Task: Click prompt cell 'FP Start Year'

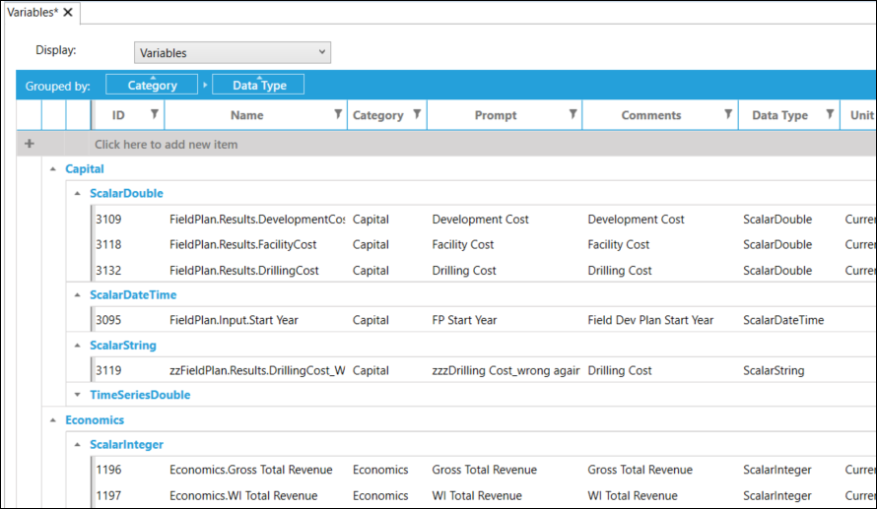Action: pyautogui.click(x=464, y=320)
